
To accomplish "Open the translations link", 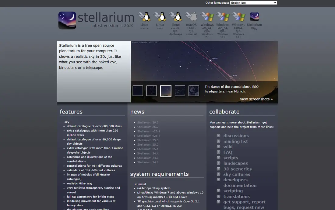I will [x=236, y=197].
